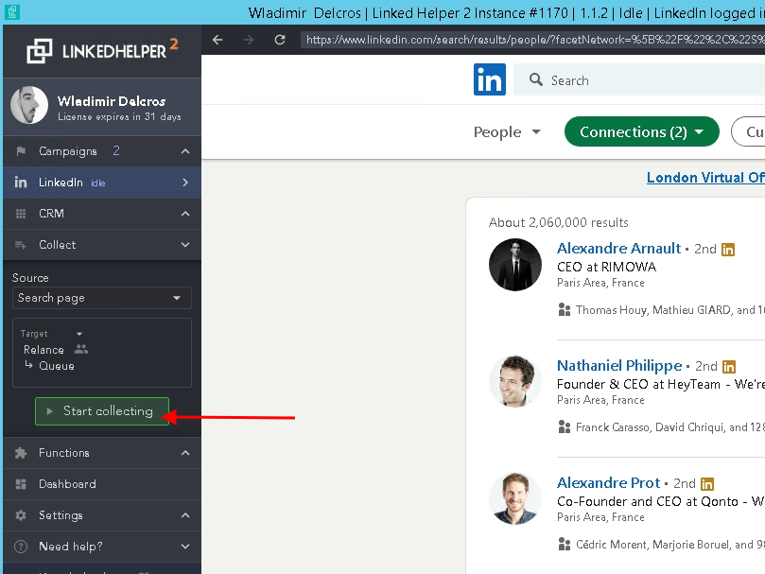Click the LinkedIn Search input field

pos(639,79)
